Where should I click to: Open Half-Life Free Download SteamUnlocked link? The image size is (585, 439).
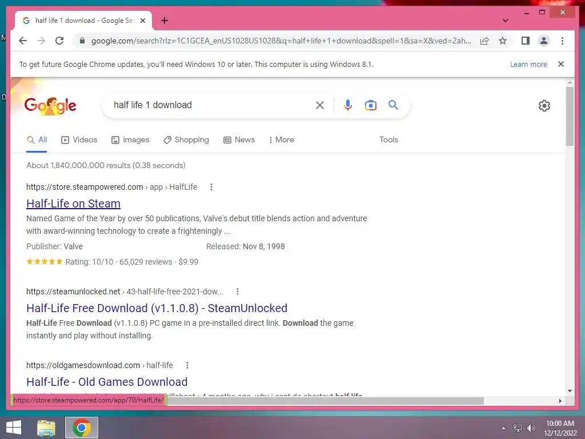[157, 308]
